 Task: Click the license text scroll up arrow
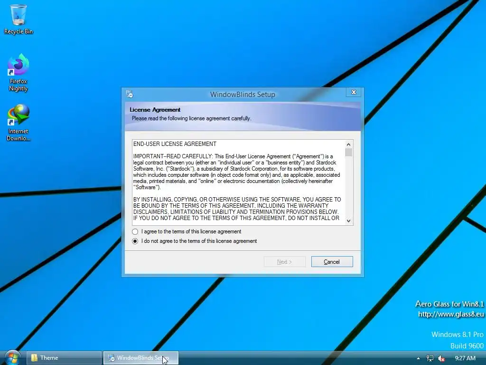click(349, 144)
